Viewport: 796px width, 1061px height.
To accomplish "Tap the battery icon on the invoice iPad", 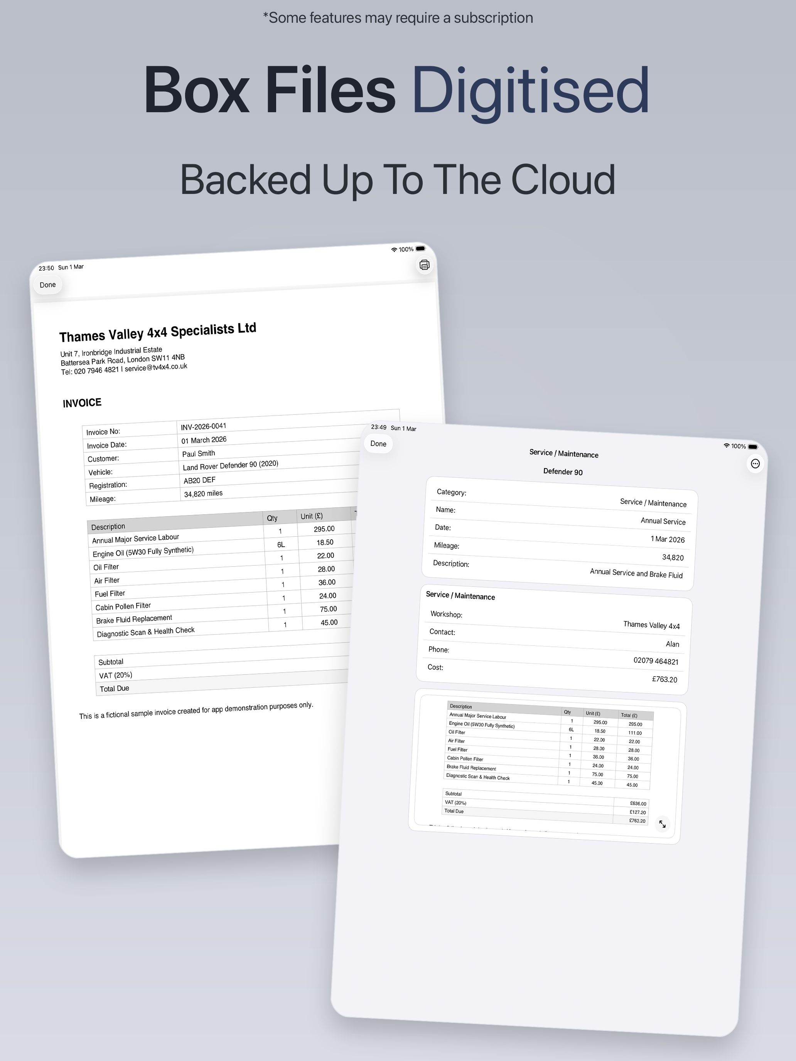I will coord(420,248).
